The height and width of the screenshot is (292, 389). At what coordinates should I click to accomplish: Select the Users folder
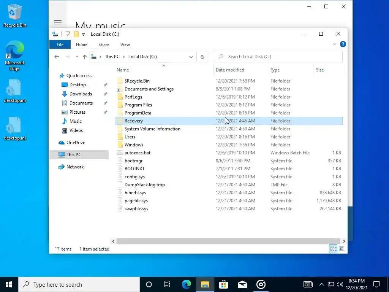(130, 136)
